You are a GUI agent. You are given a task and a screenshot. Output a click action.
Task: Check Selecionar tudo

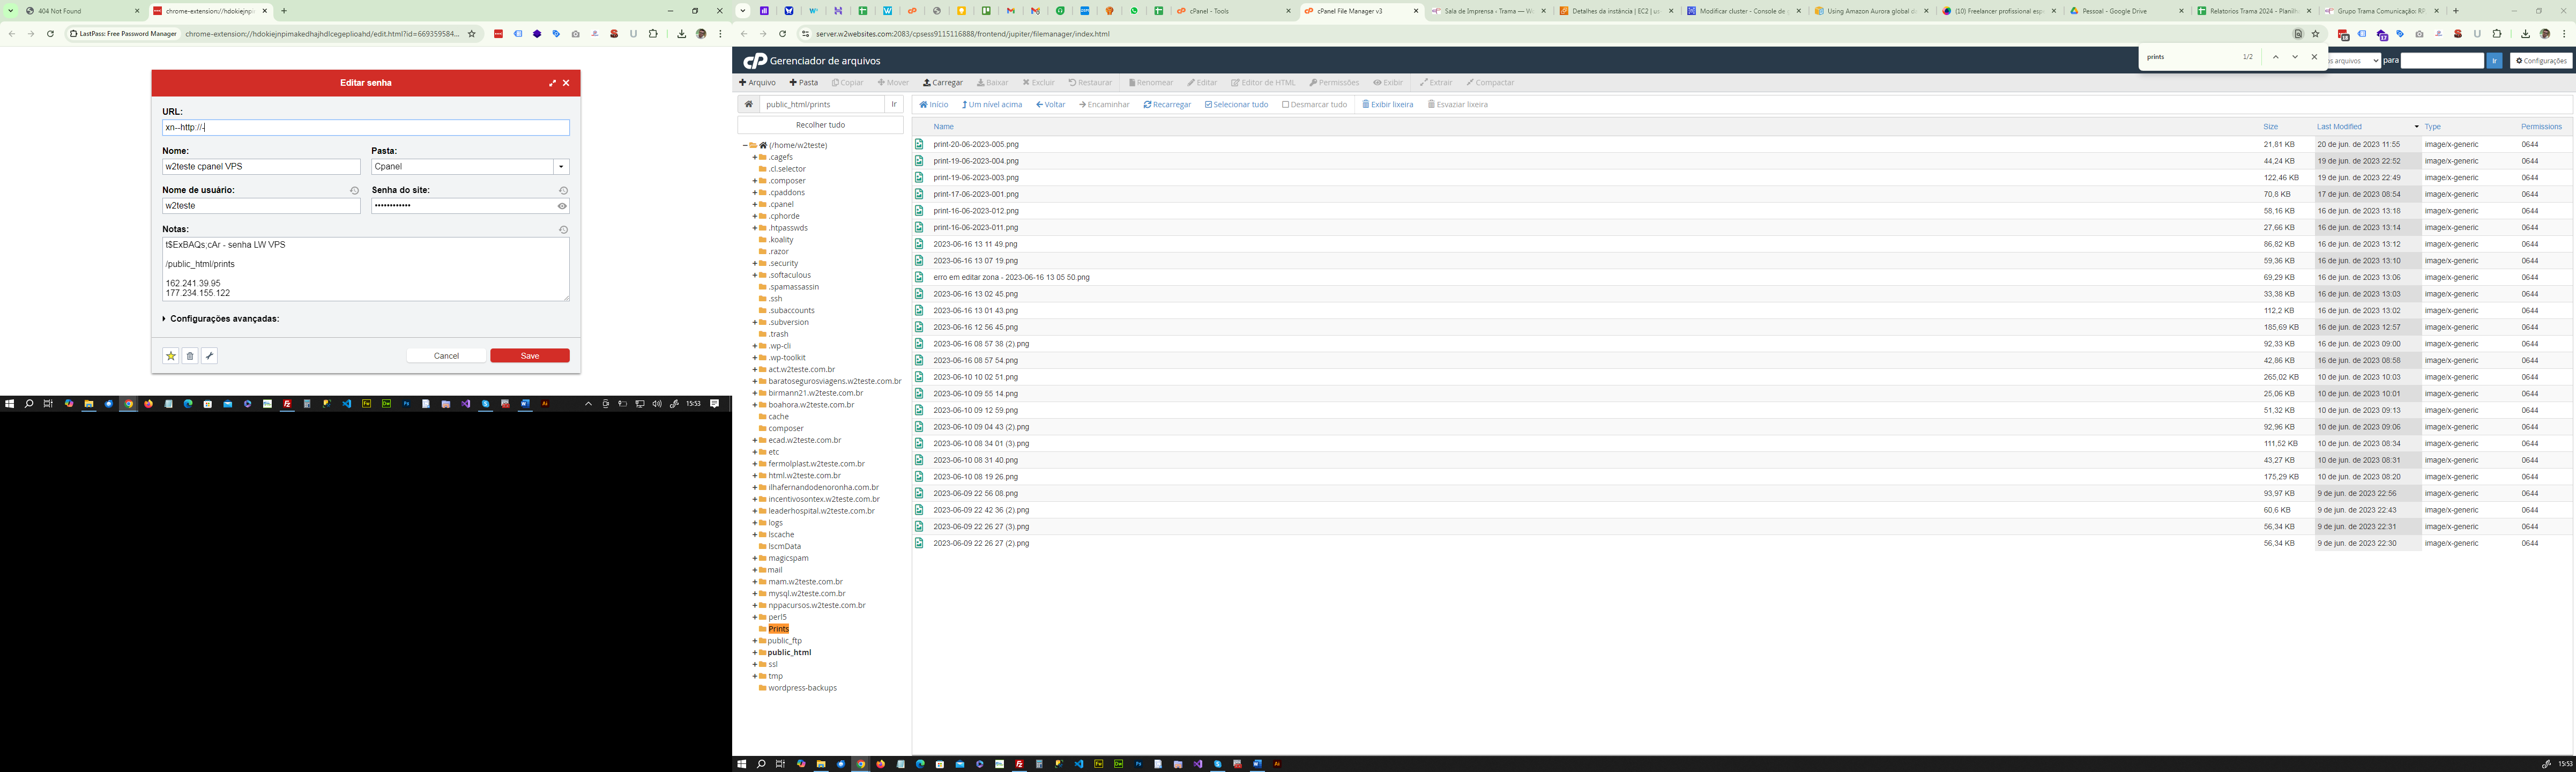click(x=1236, y=105)
